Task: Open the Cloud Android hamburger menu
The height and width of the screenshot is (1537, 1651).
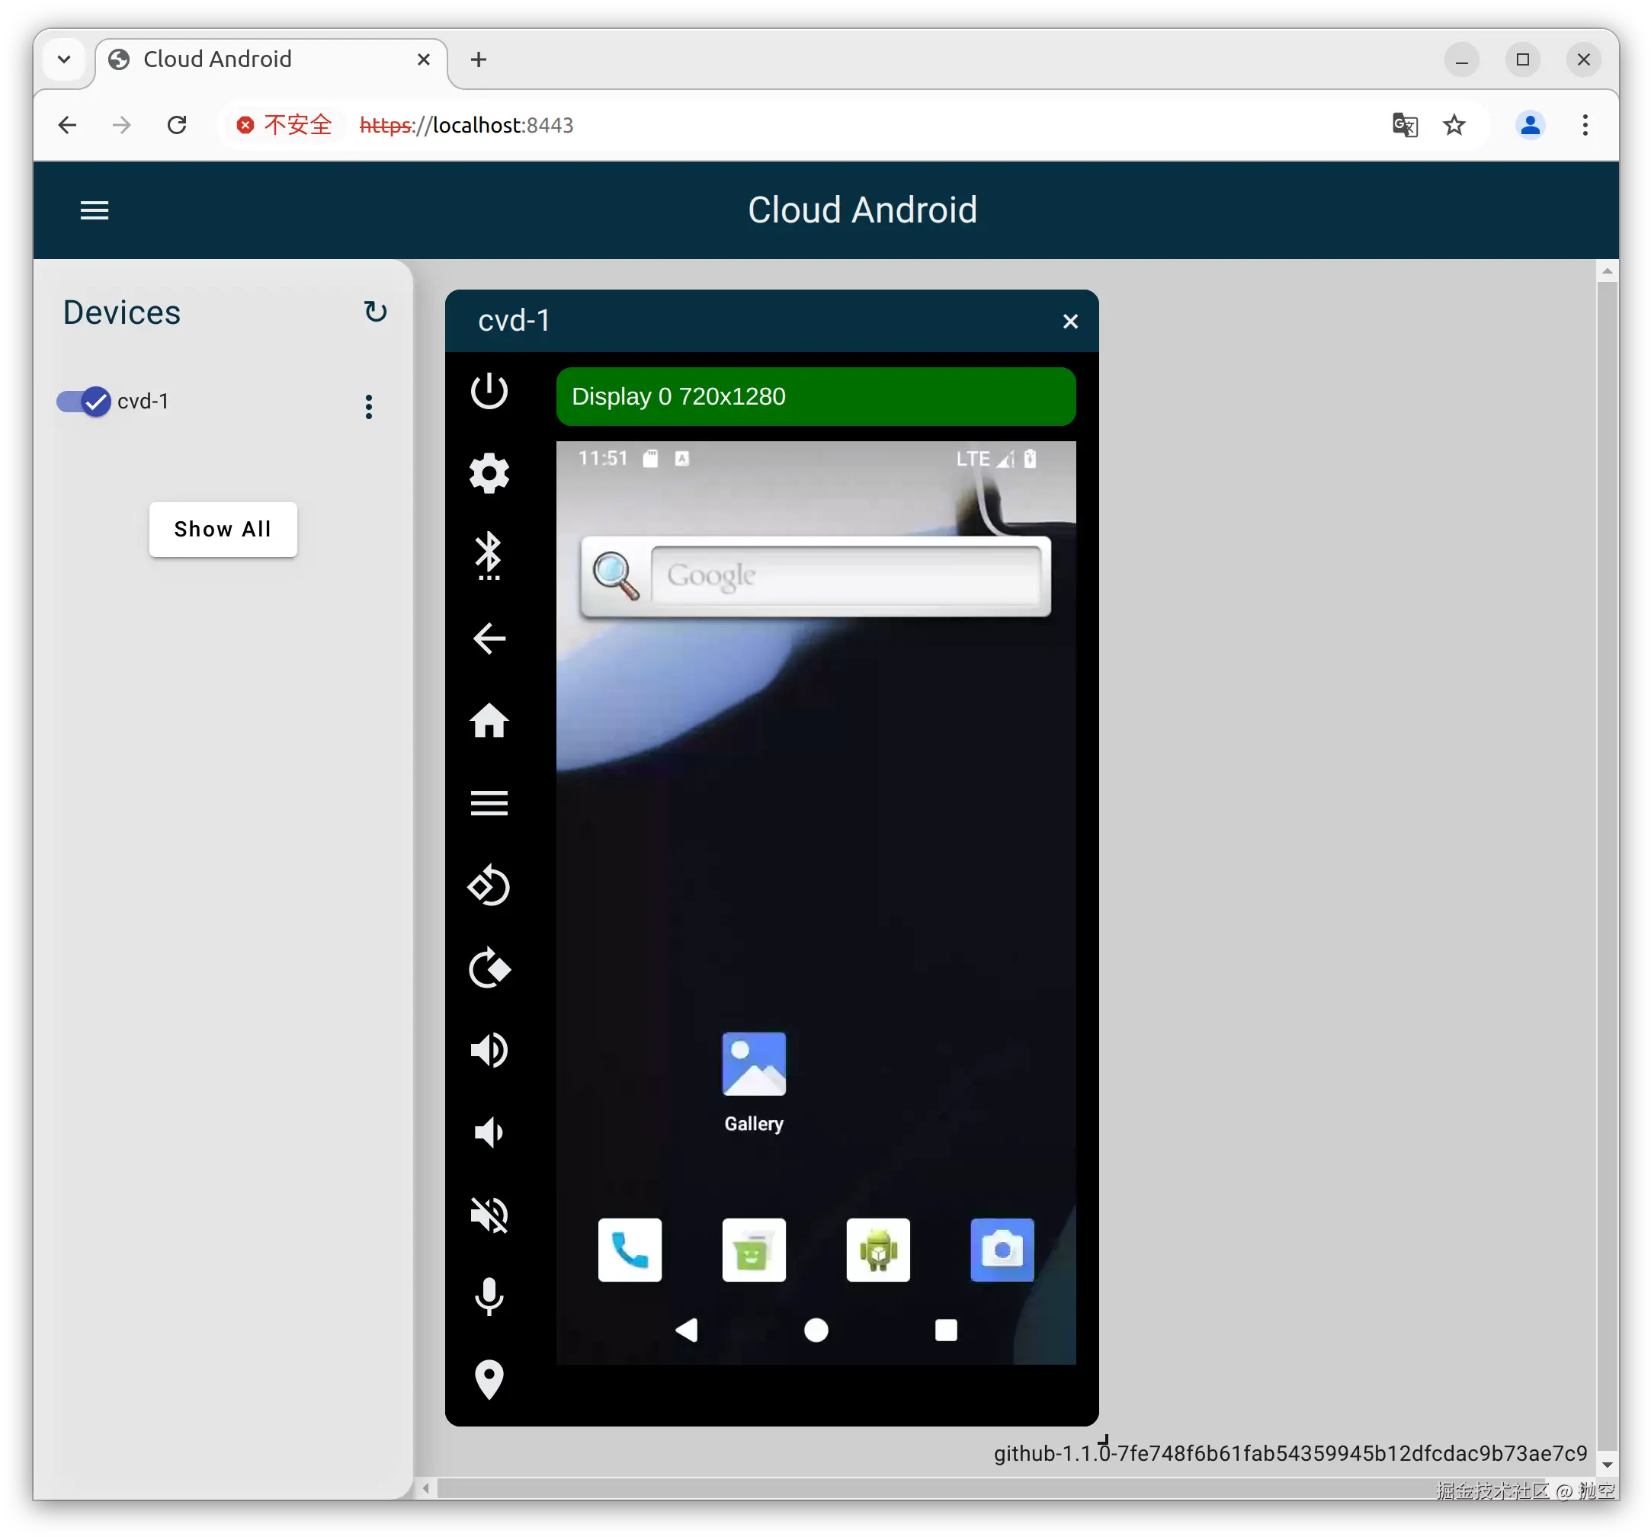Action: point(94,210)
